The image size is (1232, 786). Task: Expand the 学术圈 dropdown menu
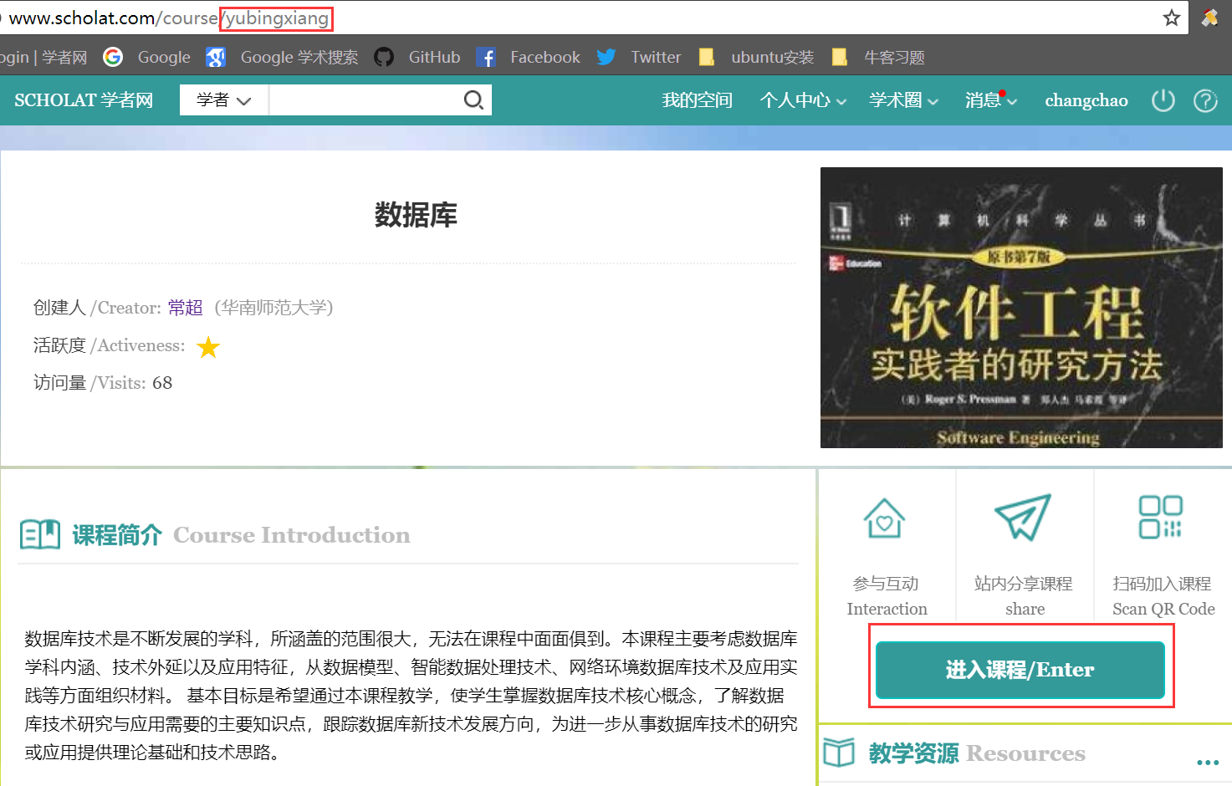coord(903,100)
